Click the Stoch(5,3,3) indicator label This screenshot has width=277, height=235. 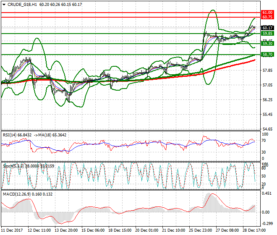click(x=13, y=166)
